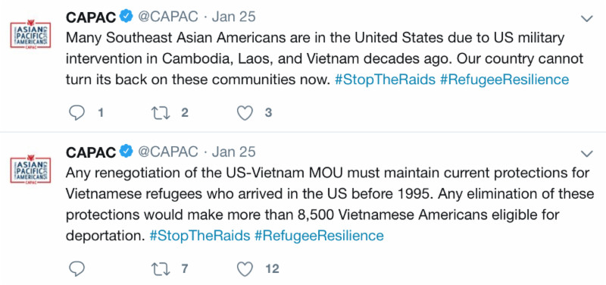Screen dimensions: 606x285
Task: Reply to the US-Vietnam MOU tweet
Action: [x=77, y=269]
